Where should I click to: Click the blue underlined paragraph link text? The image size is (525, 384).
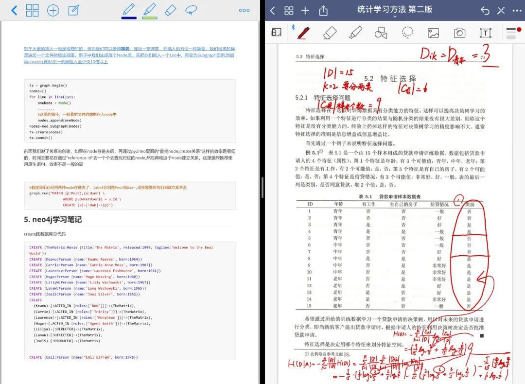[129, 55]
